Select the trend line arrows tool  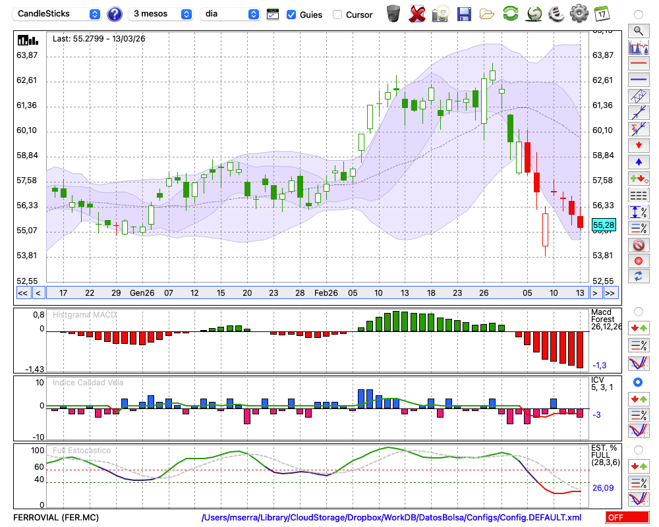tap(639, 113)
